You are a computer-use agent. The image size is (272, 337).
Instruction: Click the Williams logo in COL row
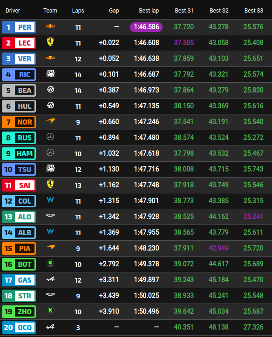coord(50,200)
